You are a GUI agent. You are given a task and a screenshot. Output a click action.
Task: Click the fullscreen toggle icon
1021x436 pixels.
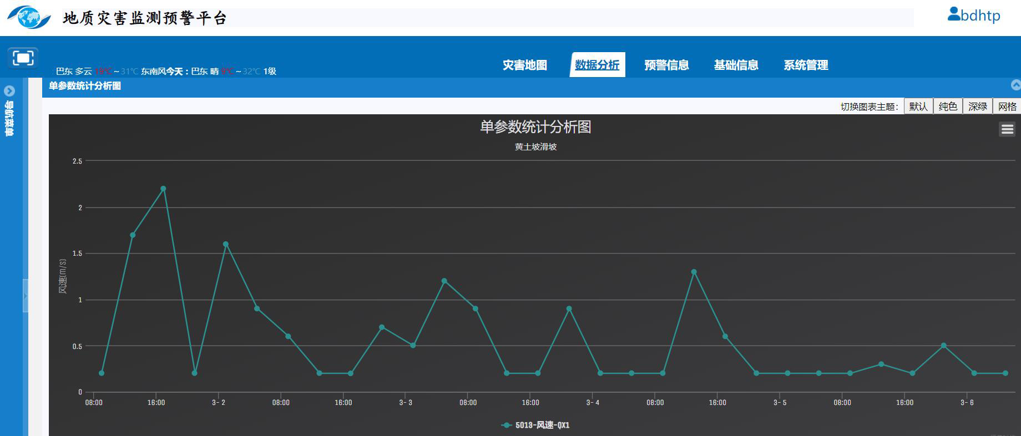tap(23, 58)
